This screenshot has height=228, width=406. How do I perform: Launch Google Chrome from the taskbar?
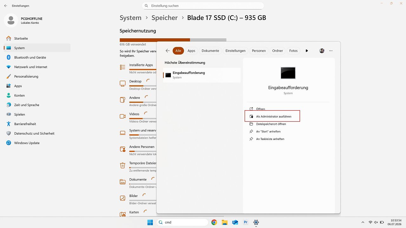click(x=214, y=222)
